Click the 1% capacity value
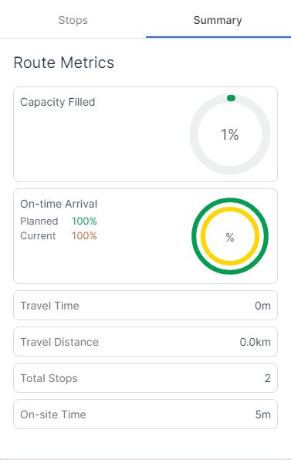291x460 pixels. coord(230,134)
